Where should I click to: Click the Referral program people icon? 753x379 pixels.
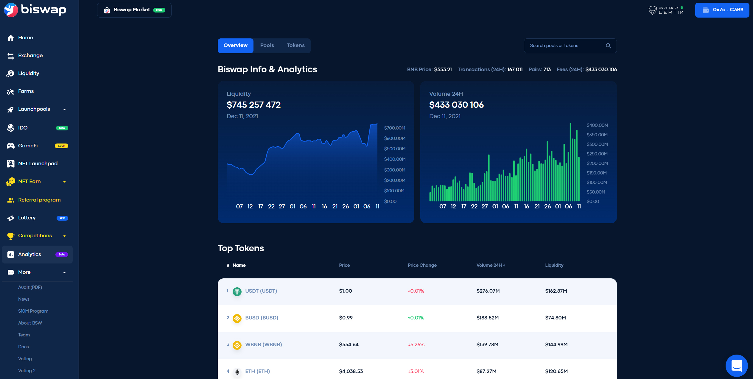click(x=11, y=200)
